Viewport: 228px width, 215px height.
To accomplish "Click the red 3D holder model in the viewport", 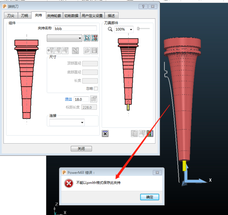I will click(183, 100).
